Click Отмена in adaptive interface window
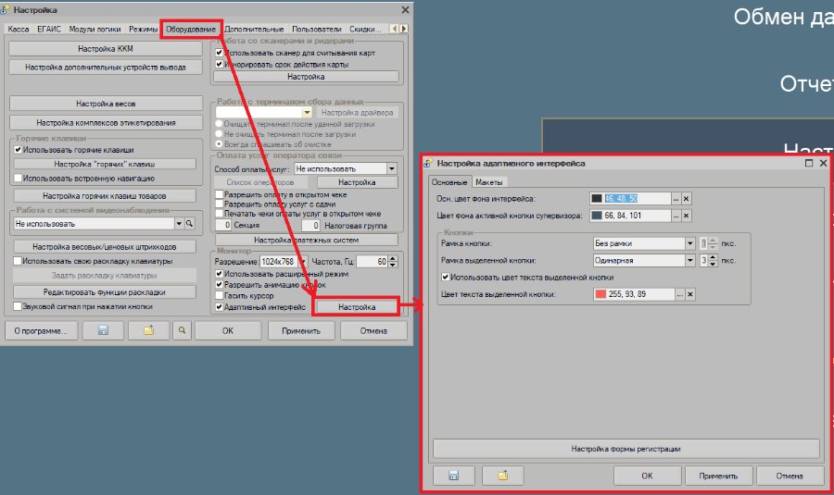This screenshot has height=495, width=834. pos(790,476)
